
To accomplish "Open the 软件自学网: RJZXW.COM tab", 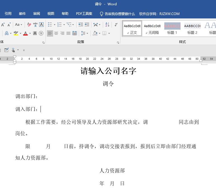I will (159, 14).
